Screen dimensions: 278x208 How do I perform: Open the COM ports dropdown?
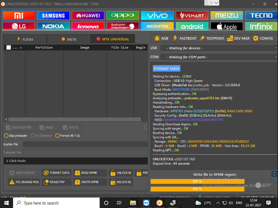(219, 57)
